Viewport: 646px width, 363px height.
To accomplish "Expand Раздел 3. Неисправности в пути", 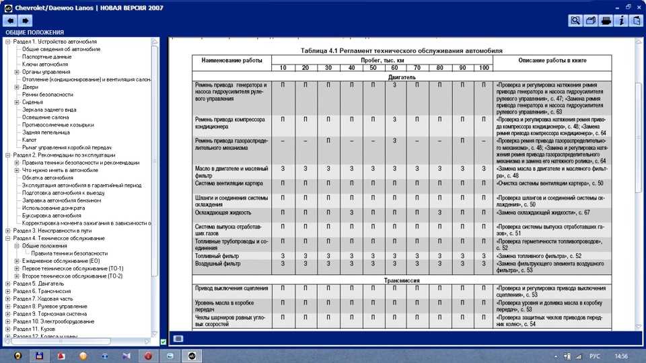I will pyautogui.click(x=8, y=231).
